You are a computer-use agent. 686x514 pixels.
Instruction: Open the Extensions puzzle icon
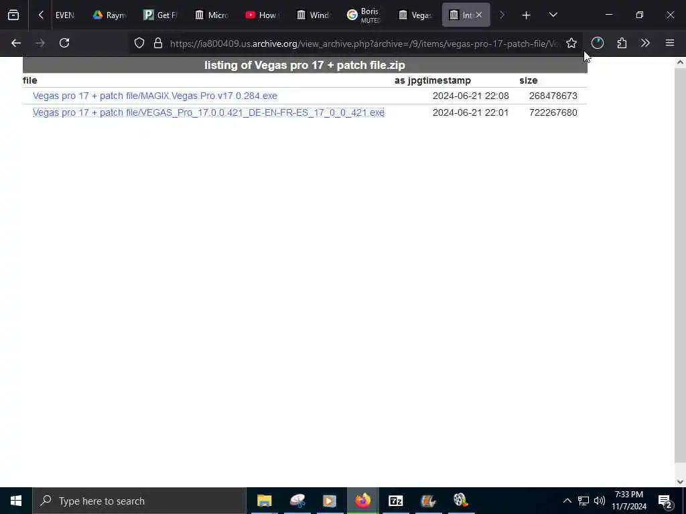tap(622, 43)
